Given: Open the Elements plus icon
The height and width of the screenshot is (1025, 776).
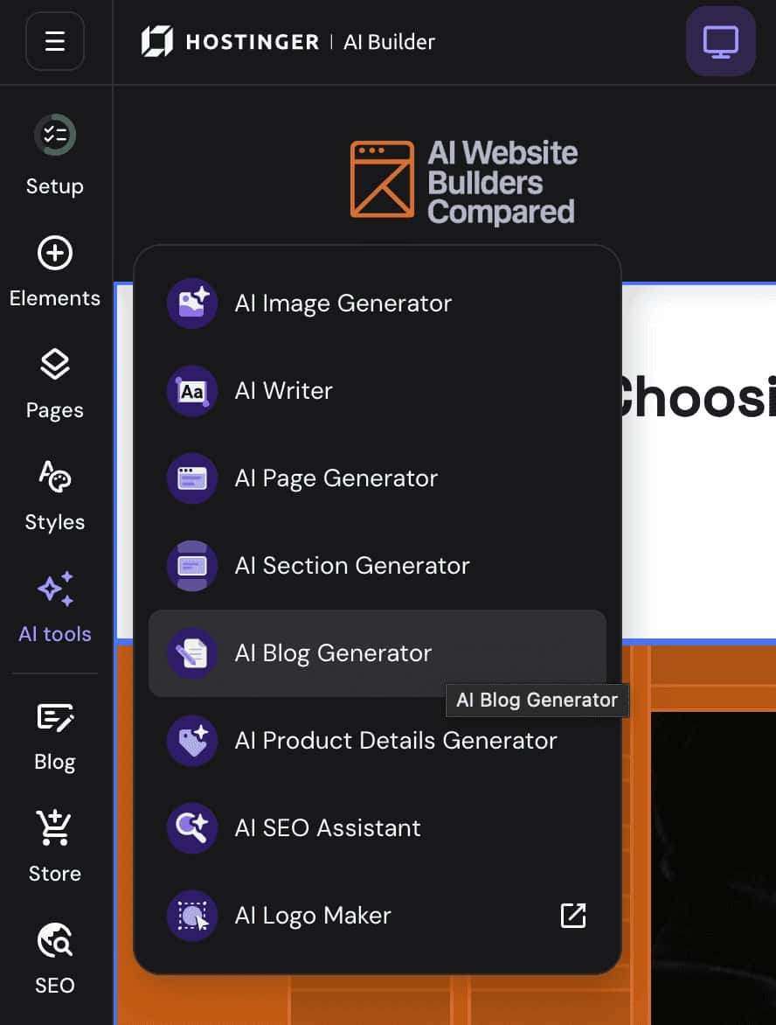Looking at the screenshot, I should [55, 253].
